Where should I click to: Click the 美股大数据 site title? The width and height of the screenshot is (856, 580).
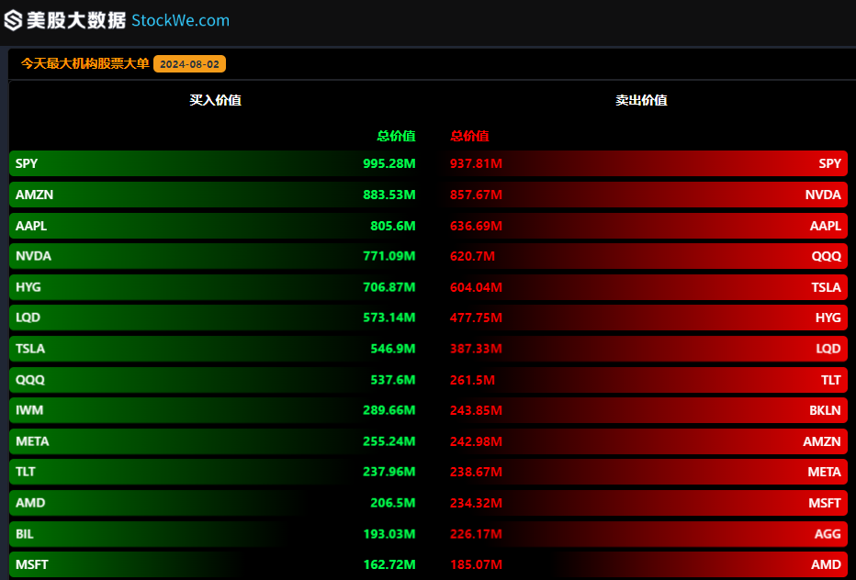(76, 21)
